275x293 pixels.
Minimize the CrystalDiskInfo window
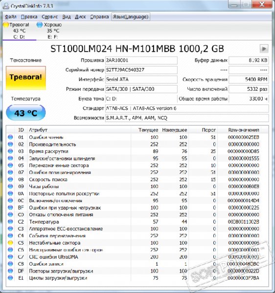click(234, 4)
